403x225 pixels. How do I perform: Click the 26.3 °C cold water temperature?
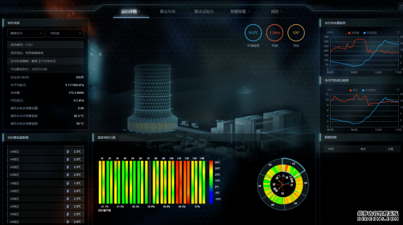pos(79,116)
